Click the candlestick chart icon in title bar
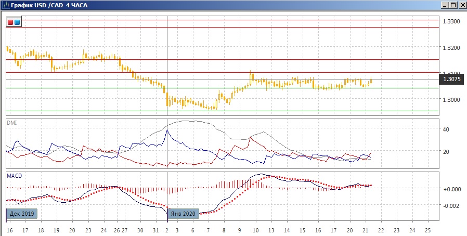The image size is (467, 236). coord(6,5)
